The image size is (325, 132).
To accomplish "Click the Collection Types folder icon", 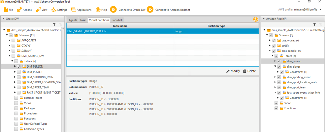I will coord(21,129).
